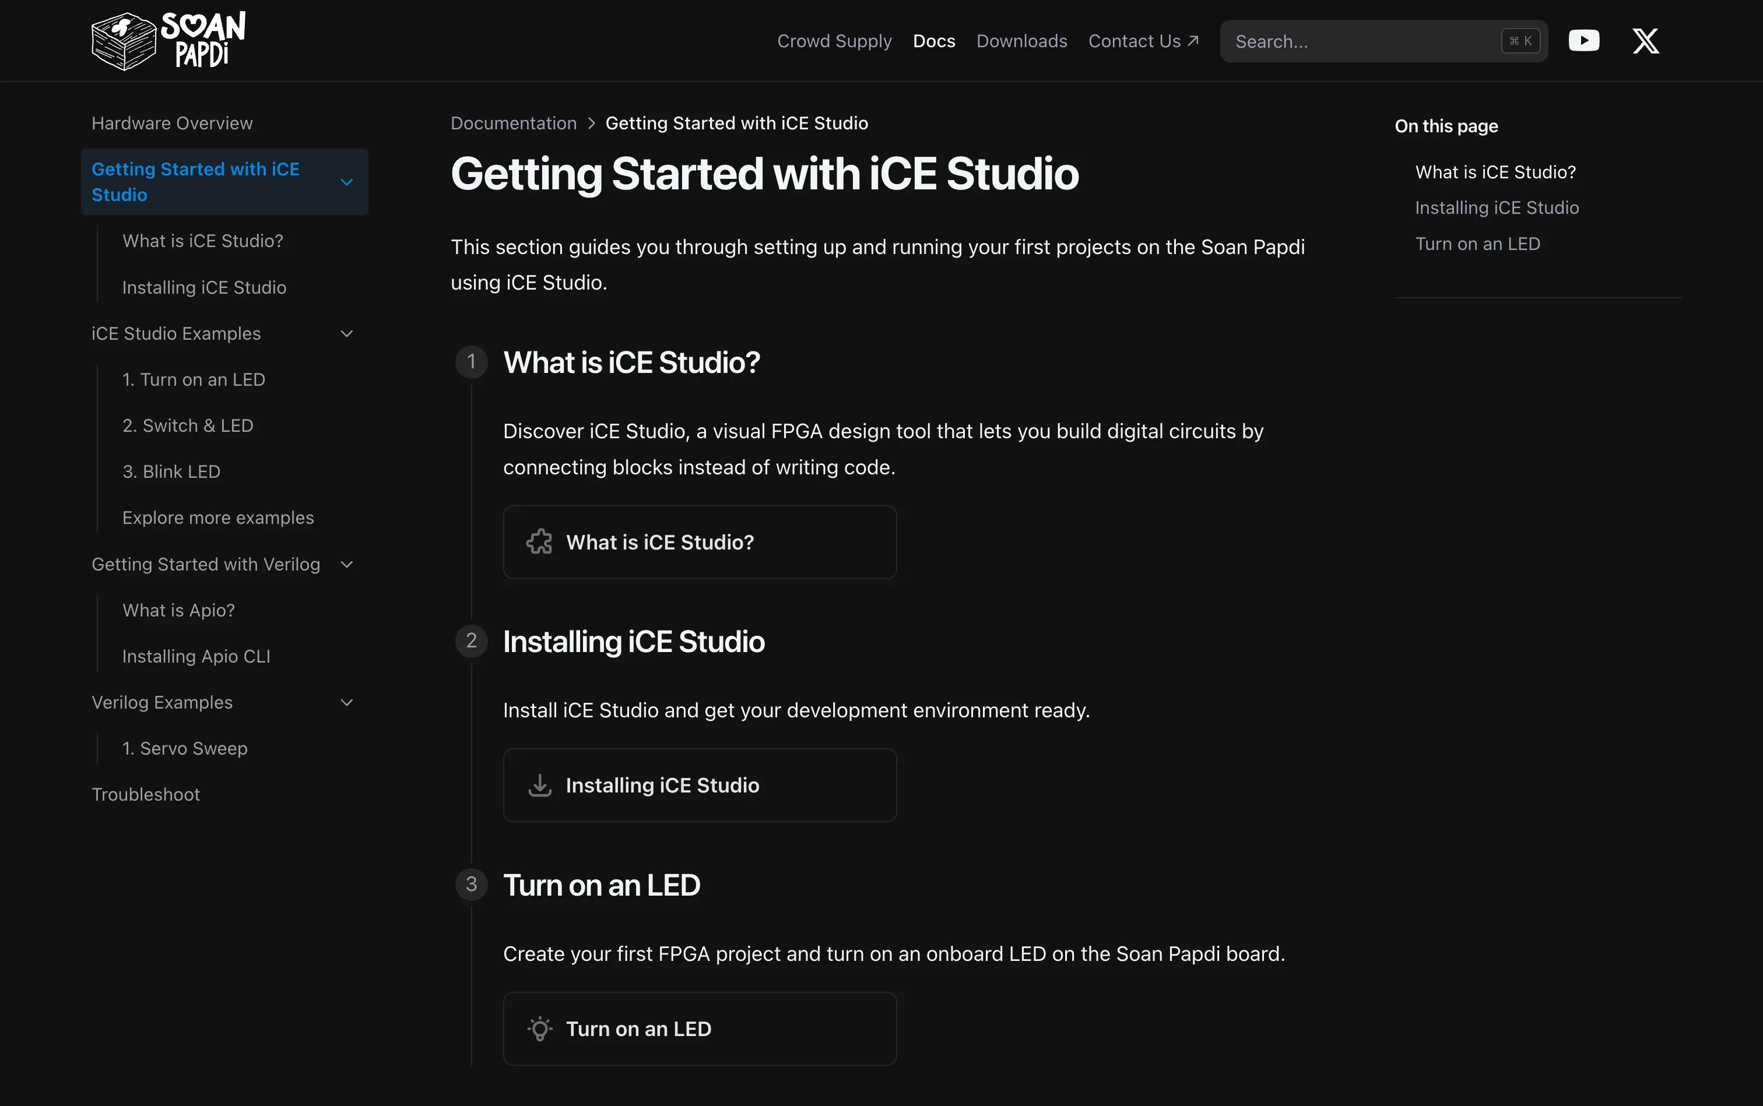Open the X (Twitter) profile icon
Screen dimensions: 1763x1106
[1645, 41]
